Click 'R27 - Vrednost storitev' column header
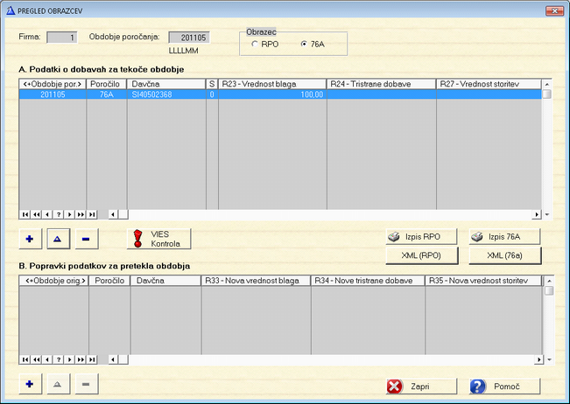 pyautogui.click(x=489, y=84)
